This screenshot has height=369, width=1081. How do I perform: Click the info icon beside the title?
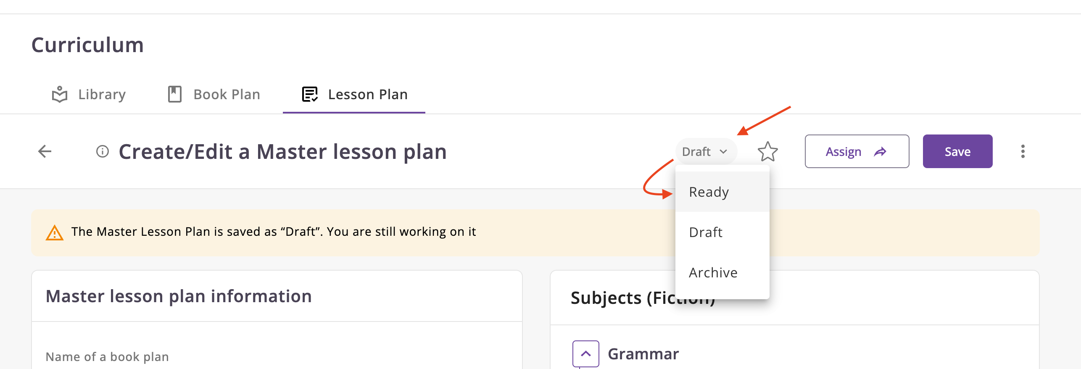pyautogui.click(x=103, y=151)
